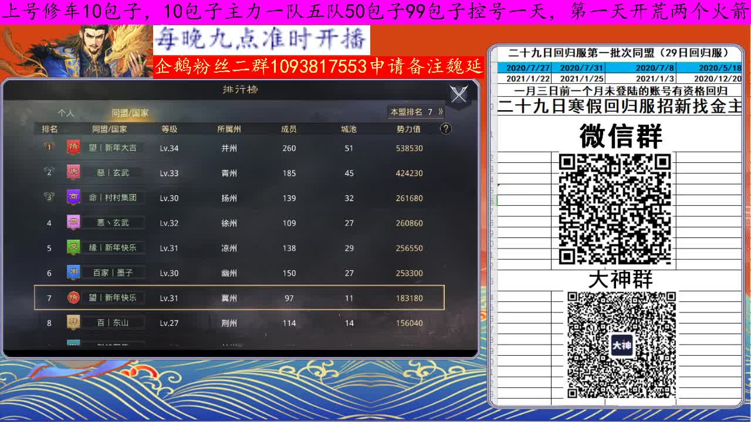The image size is (751, 422).
Task: Click the red 隋 badge of 望丨新年大吉
Action: [73, 148]
